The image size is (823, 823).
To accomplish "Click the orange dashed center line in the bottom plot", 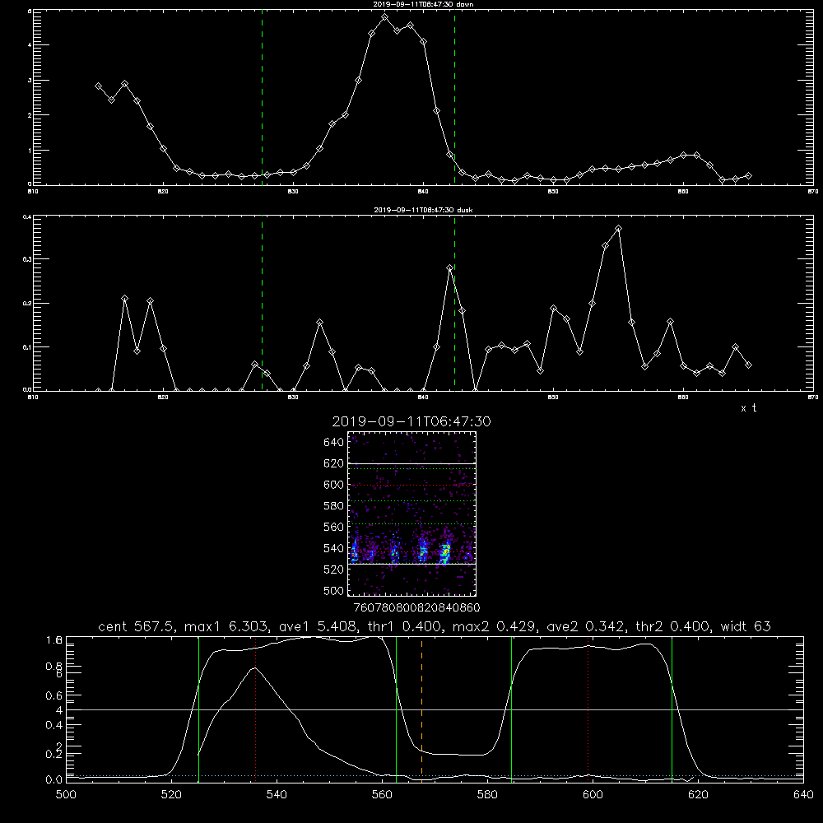I will point(421,709).
